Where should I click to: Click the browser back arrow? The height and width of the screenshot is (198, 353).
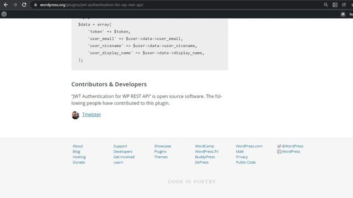(x=6, y=5)
